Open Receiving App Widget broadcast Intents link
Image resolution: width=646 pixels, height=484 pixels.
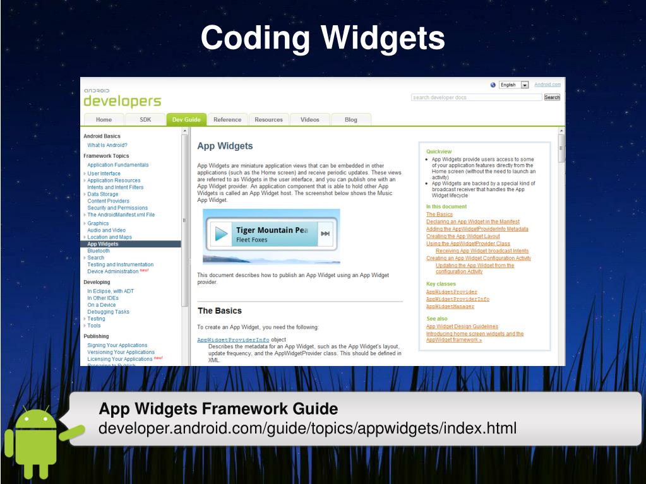point(482,251)
